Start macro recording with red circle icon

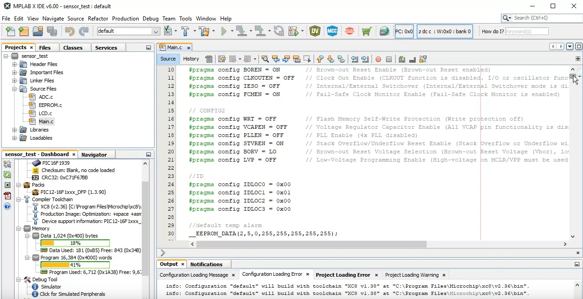pos(378,59)
